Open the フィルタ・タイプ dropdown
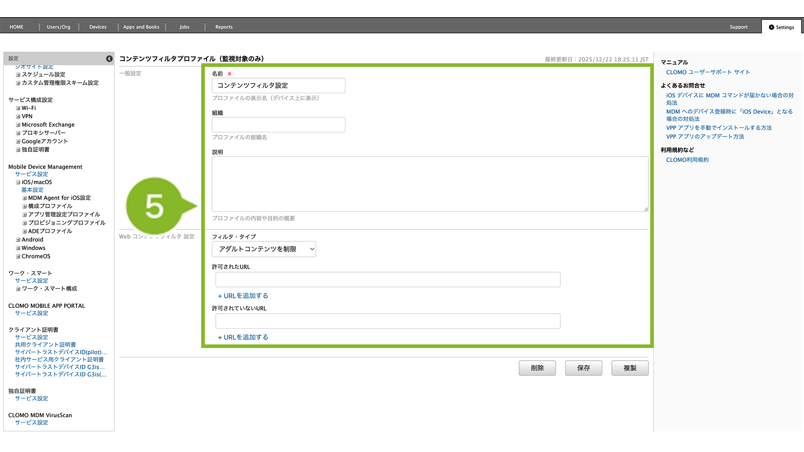This screenshot has height=452, width=804. coord(264,249)
